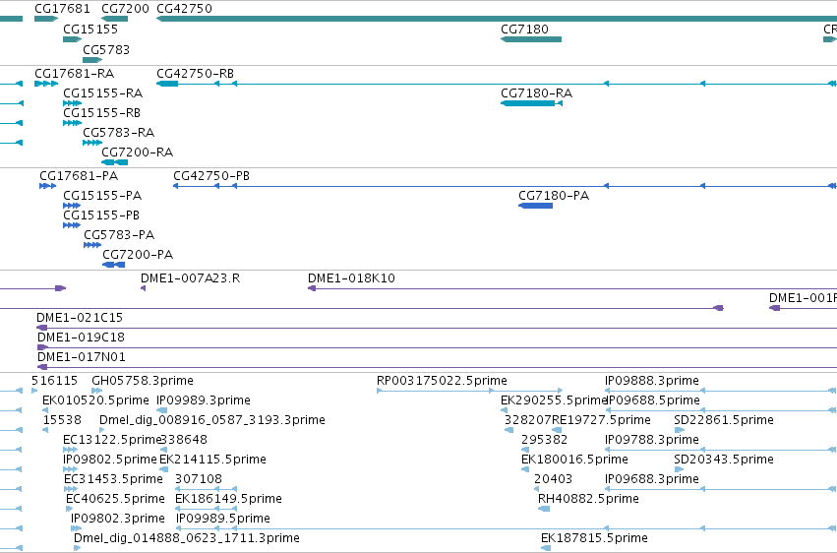Image resolution: width=837 pixels, height=553 pixels.
Task: Click transcript CG17681-RA
Action: 46,84
